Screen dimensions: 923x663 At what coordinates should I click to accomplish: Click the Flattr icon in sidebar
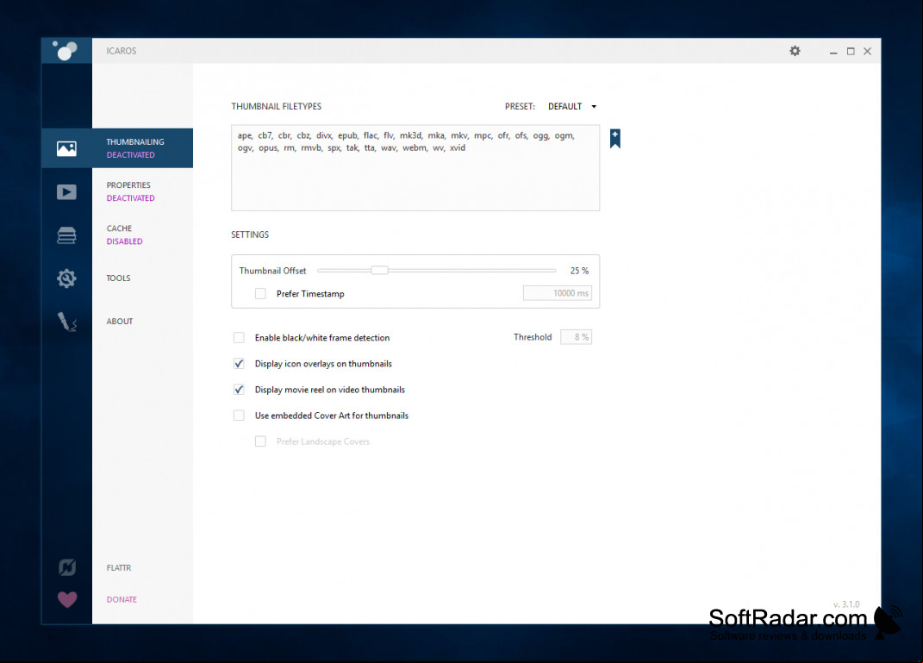click(x=66, y=567)
